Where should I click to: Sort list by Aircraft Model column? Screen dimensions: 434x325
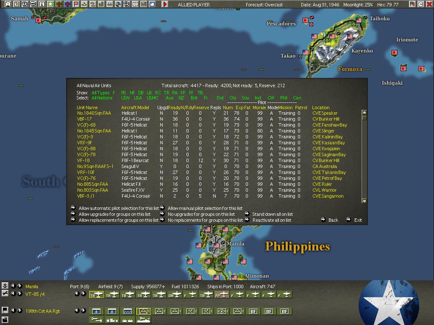point(135,107)
